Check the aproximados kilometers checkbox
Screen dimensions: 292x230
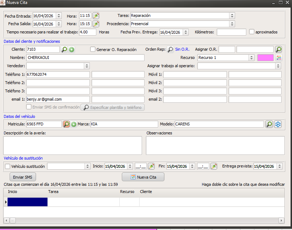click(x=252, y=32)
